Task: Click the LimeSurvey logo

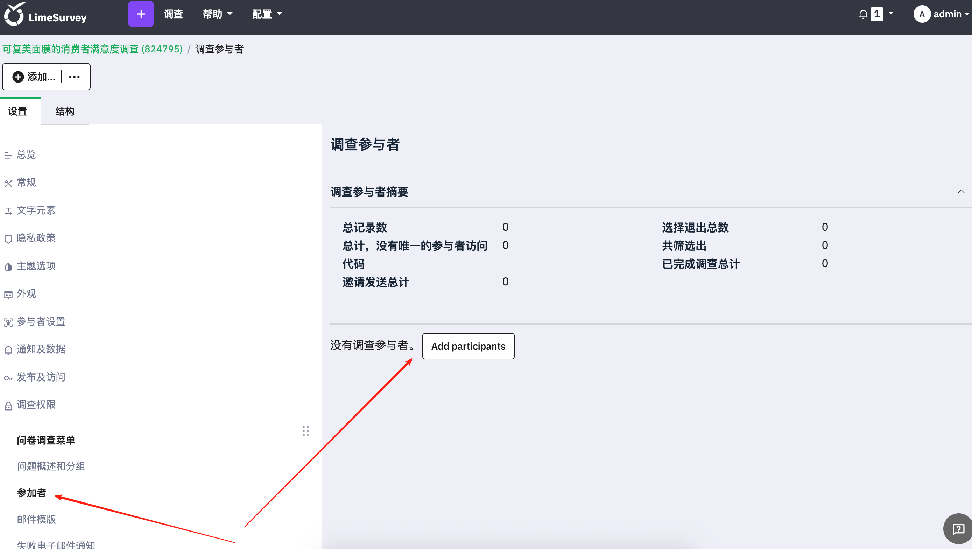Action: click(45, 15)
